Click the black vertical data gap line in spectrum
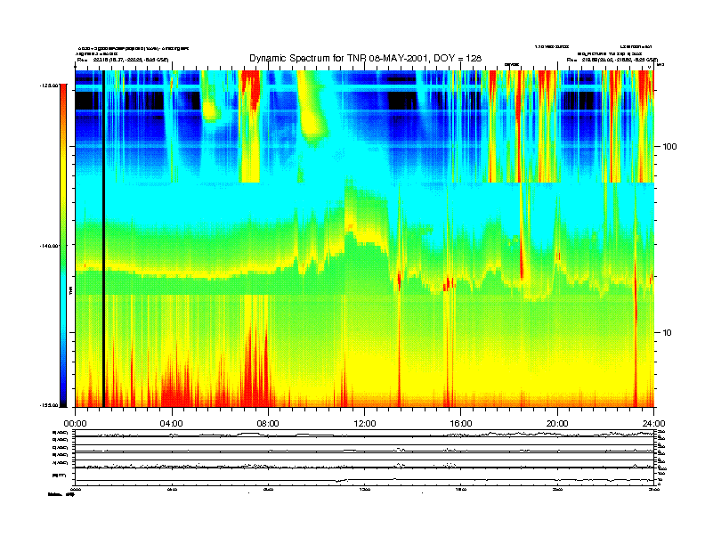705x545 pixels. point(103,239)
